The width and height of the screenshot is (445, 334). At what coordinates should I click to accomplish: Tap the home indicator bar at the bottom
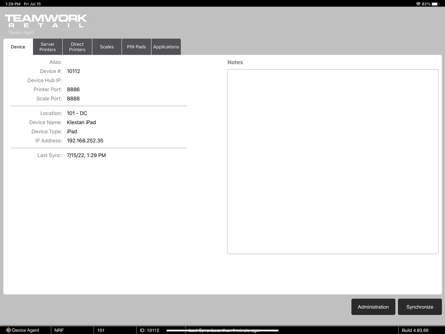[x=222, y=330]
